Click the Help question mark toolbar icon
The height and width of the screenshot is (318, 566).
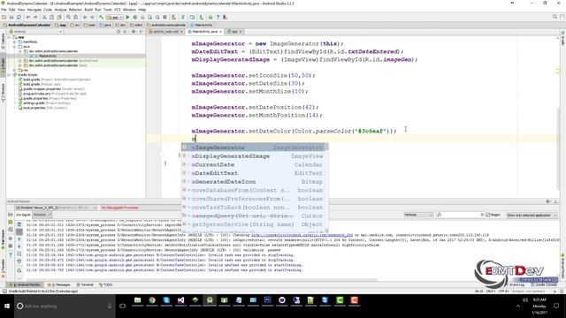click(x=218, y=18)
